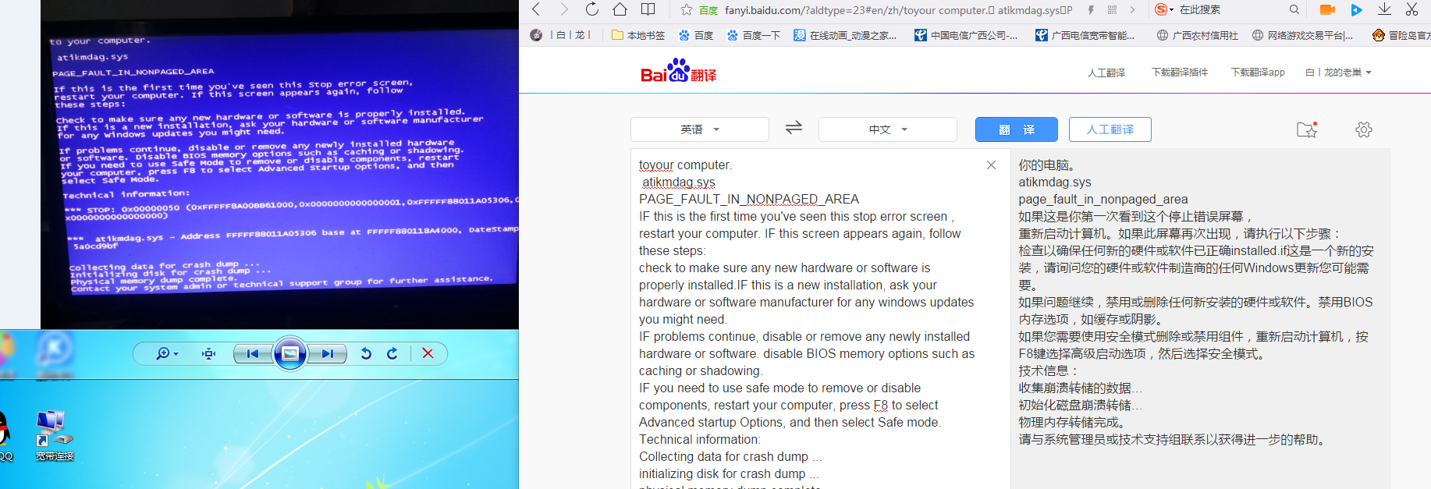Open the Sogou search engine selector
The image size is (1431, 489).
tap(1164, 9)
